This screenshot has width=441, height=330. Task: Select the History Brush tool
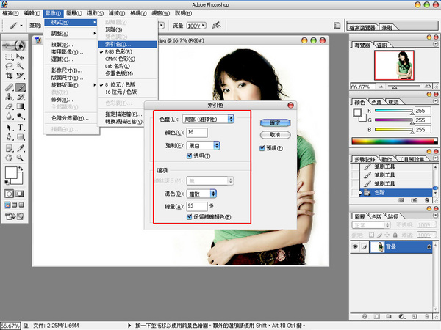pyautogui.click(x=21, y=97)
